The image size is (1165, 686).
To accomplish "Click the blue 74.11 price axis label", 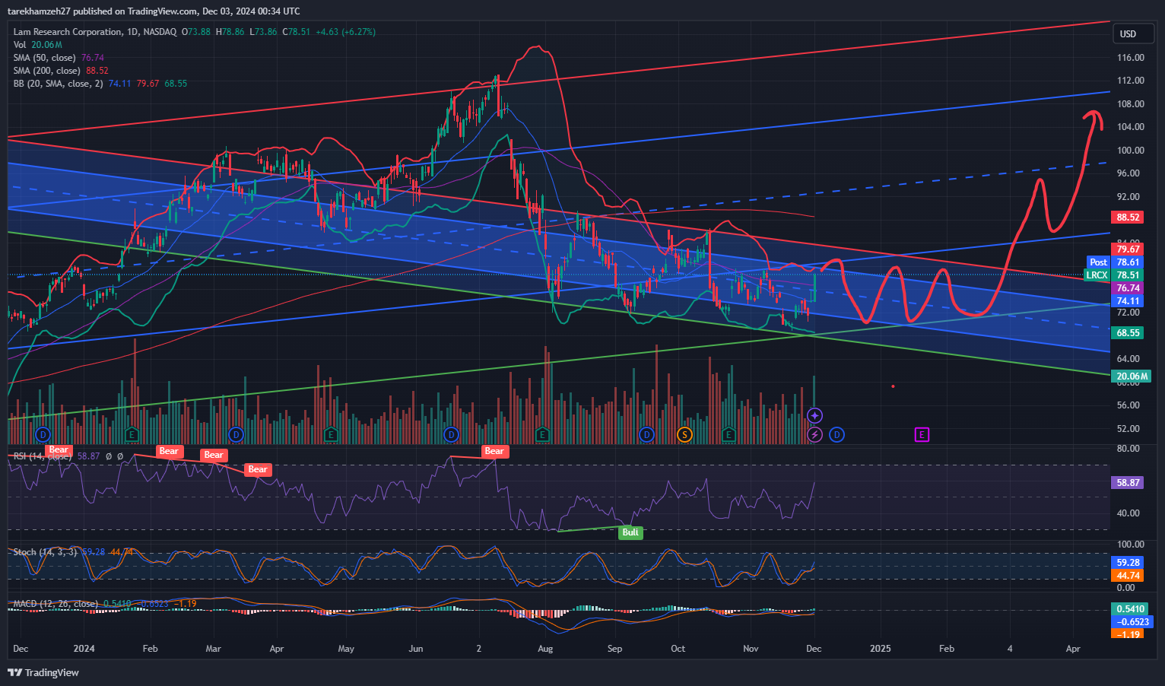I will 1128,301.
